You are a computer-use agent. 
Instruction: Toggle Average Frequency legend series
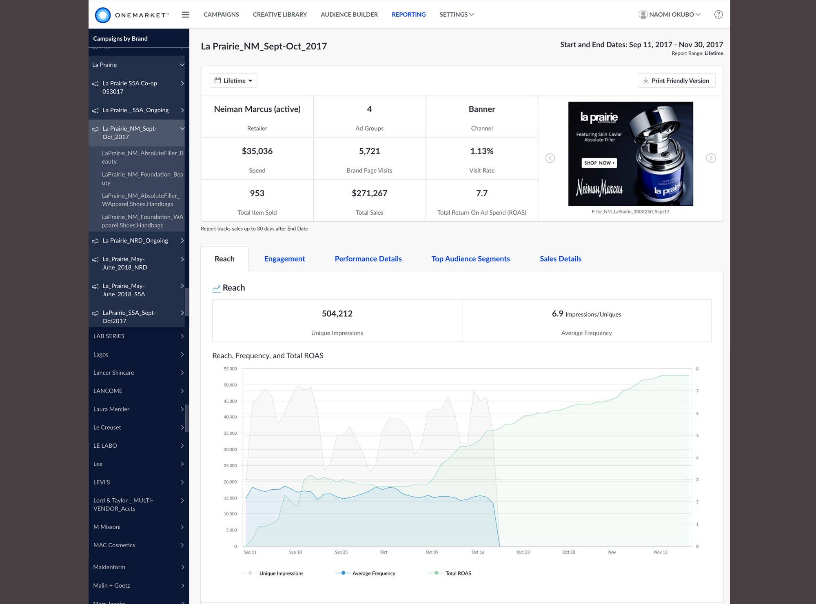click(x=366, y=573)
